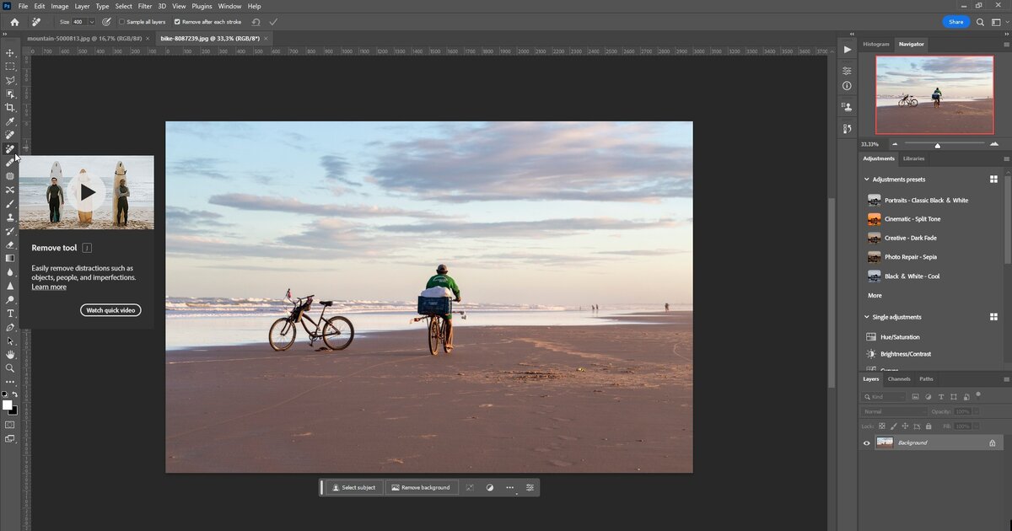The image size is (1012, 531).
Task: Enable Sample all layers checkbox
Action: click(121, 22)
